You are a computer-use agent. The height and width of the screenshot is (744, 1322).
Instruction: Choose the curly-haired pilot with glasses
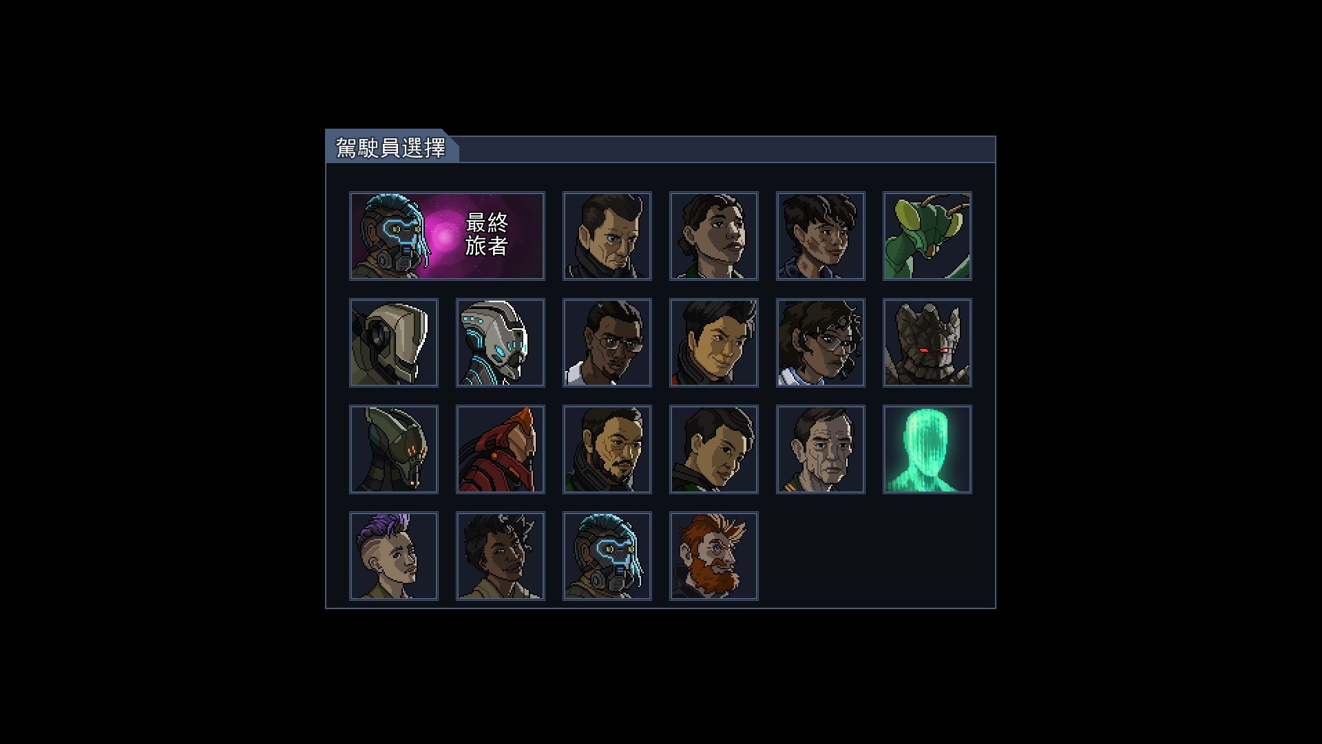(x=821, y=343)
